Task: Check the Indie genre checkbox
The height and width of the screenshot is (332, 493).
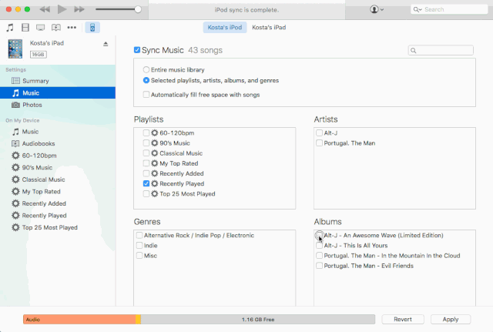Action: tap(139, 245)
